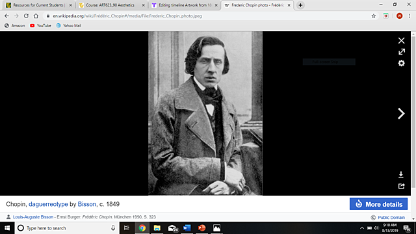Open the notification action center
416x234 pixels.
pos(407,228)
